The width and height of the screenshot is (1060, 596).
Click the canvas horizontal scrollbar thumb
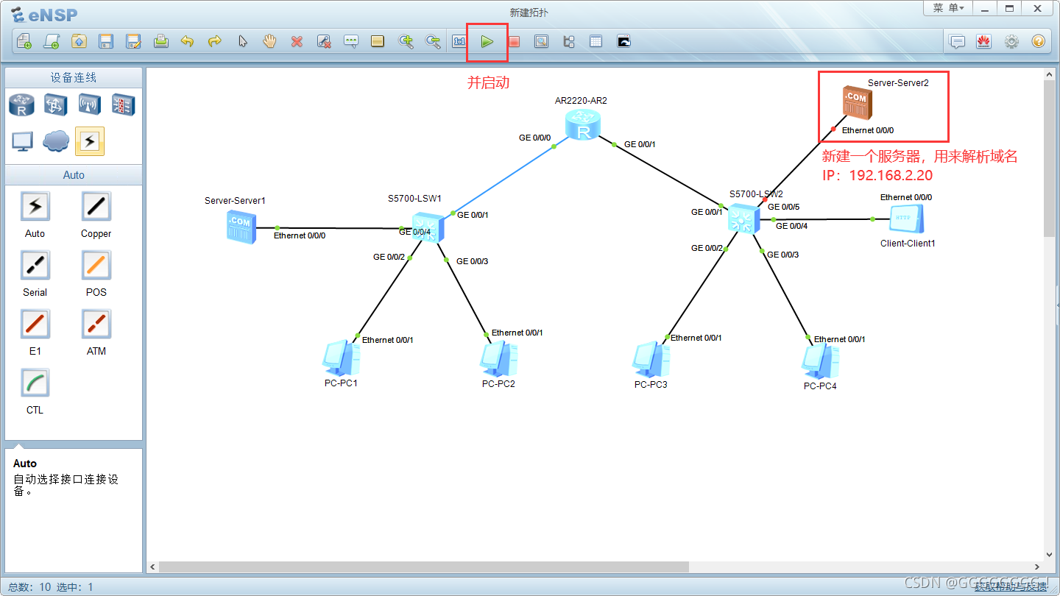tap(423, 567)
